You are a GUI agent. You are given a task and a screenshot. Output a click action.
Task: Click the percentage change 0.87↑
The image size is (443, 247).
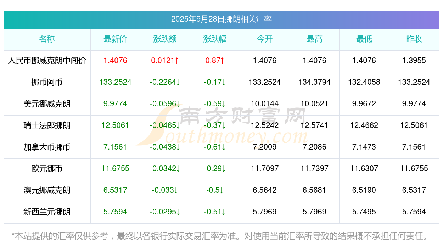(x=215, y=61)
